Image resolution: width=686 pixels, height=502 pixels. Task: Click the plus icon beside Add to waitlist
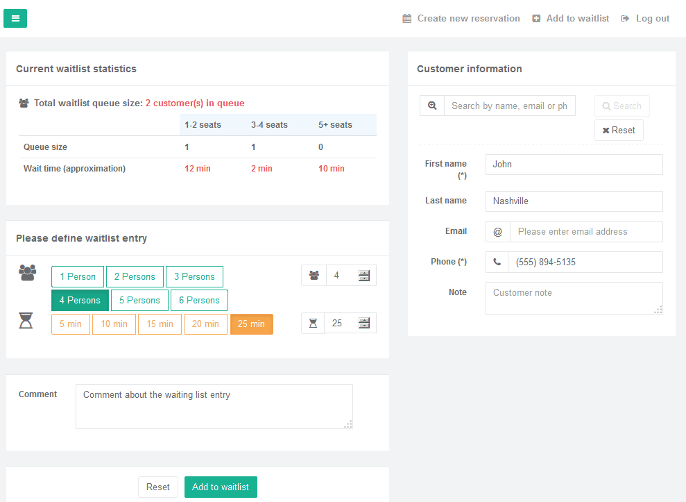pos(536,18)
